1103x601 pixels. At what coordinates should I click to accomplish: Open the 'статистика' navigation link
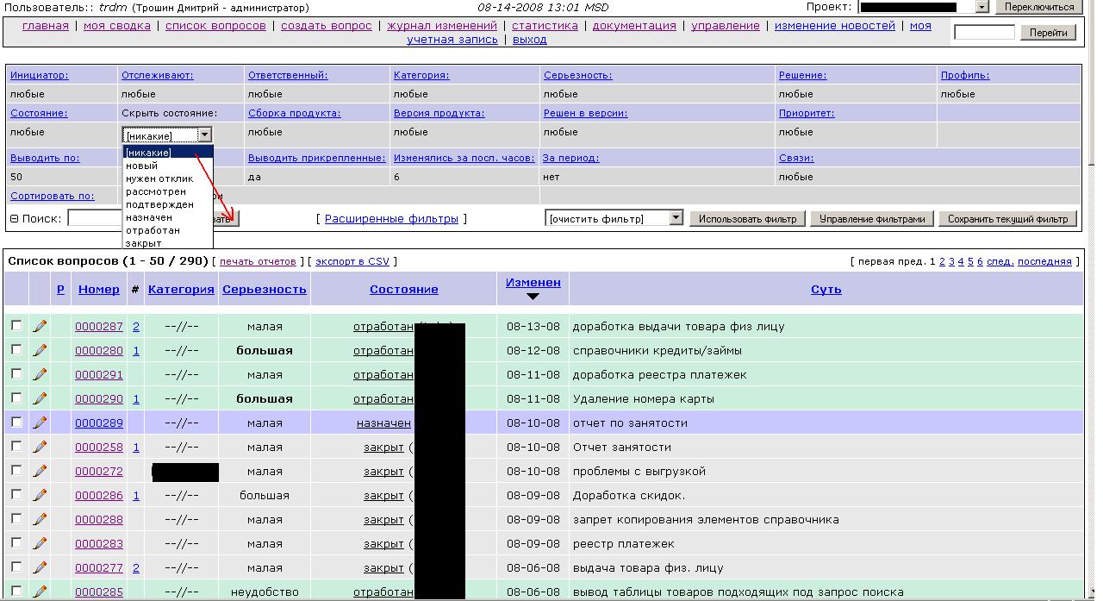click(x=545, y=26)
